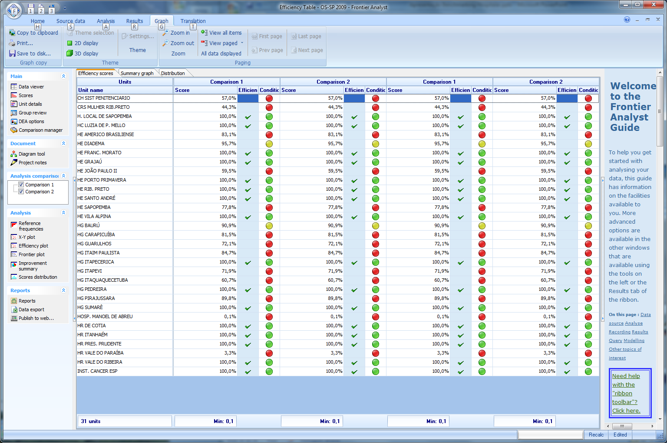Follow the Modelling guide link
Viewport: 667px width, 443px height.
pyautogui.click(x=634, y=341)
